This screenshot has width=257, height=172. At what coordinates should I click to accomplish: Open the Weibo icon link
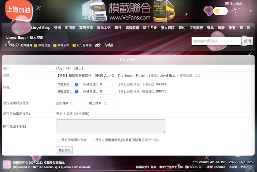(x=98, y=45)
